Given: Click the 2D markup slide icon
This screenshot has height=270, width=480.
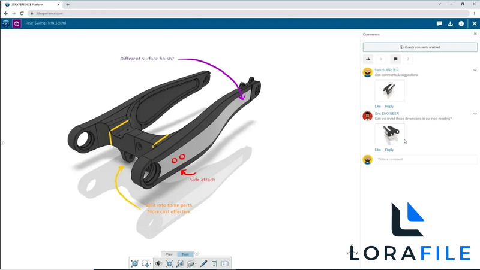Looking at the screenshot, I should (x=224, y=263).
